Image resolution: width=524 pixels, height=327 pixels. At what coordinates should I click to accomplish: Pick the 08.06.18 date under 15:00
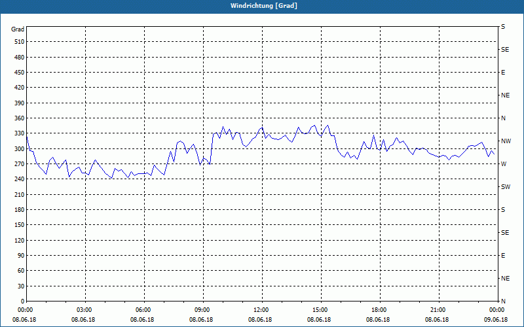pyautogui.click(x=319, y=320)
